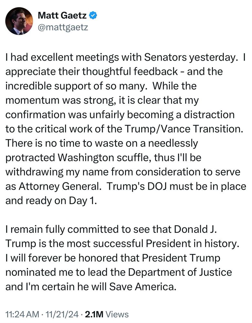
Task: Click "President Trump" in the second paragraph
Action: (181, 258)
